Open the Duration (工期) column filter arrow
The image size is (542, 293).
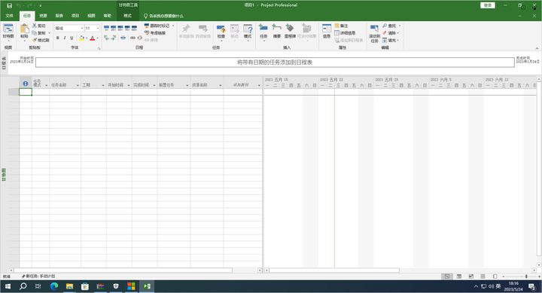pyautogui.click(x=103, y=85)
